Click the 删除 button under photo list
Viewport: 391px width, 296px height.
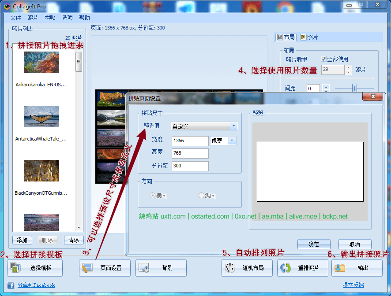click(x=48, y=240)
